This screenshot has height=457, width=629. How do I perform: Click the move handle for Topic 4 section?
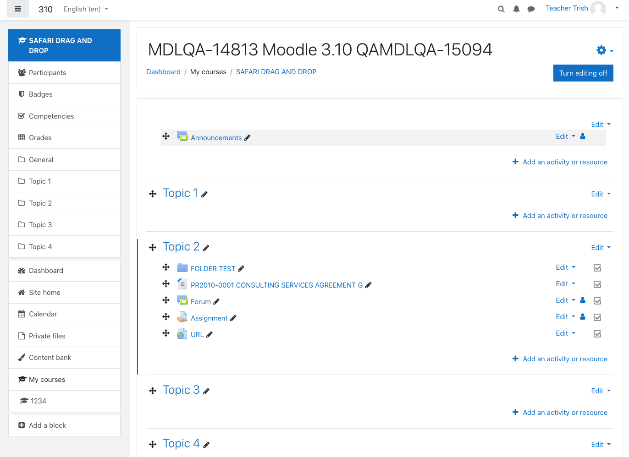(153, 445)
